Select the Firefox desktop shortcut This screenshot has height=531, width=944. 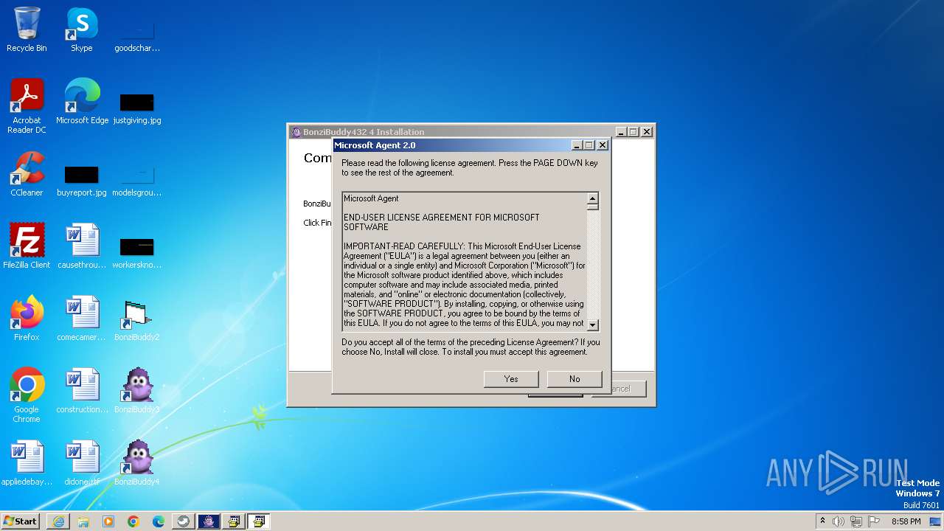pyautogui.click(x=27, y=319)
